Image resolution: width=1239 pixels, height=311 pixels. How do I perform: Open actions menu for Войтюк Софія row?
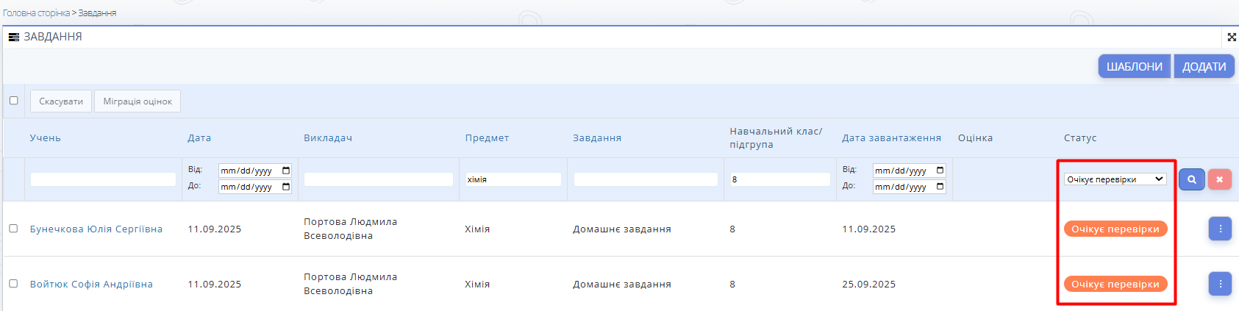pyautogui.click(x=1220, y=284)
